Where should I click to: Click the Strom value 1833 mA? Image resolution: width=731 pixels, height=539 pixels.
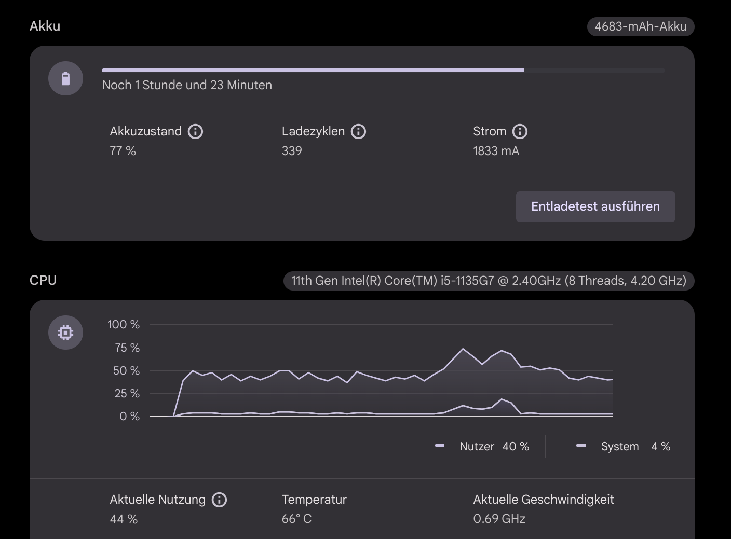[496, 151]
